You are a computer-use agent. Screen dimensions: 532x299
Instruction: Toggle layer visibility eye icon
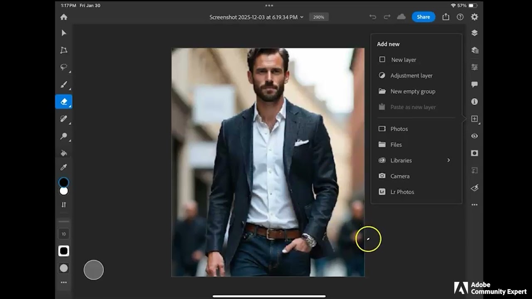tap(475, 136)
